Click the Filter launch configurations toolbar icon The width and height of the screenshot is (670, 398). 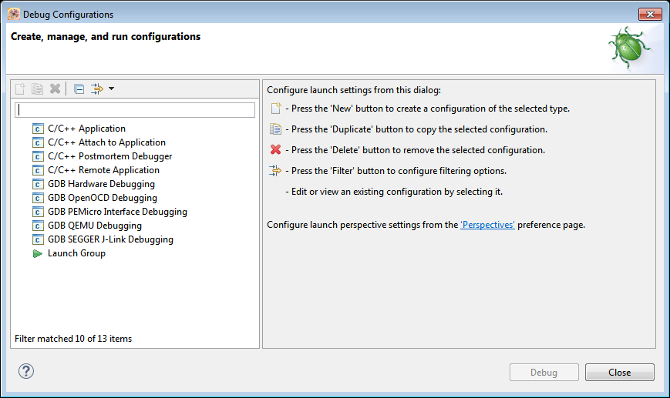point(97,89)
